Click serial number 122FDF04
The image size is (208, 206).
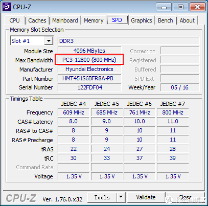pos(89,87)
